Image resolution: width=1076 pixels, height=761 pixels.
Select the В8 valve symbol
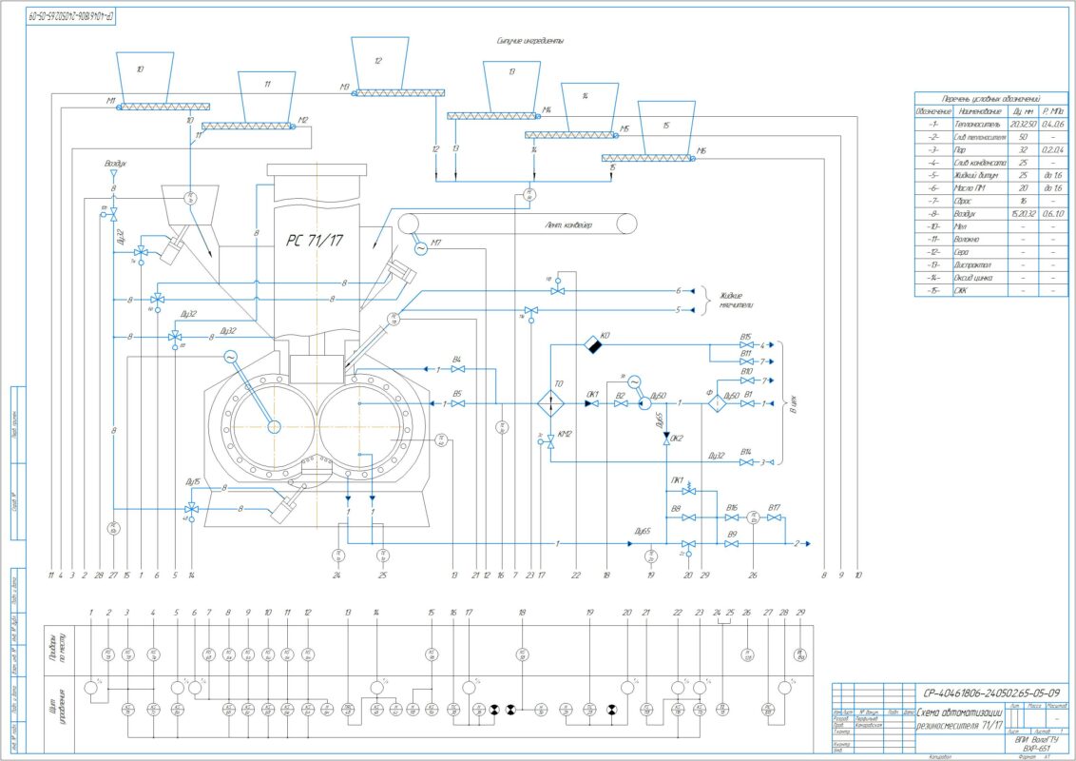click(x=689, y=517)
